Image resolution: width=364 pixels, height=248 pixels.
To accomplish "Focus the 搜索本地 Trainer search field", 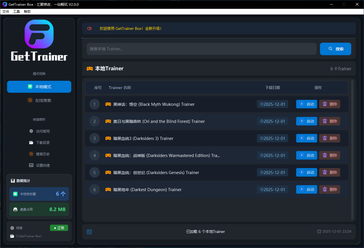I will [x=201, y=49].
